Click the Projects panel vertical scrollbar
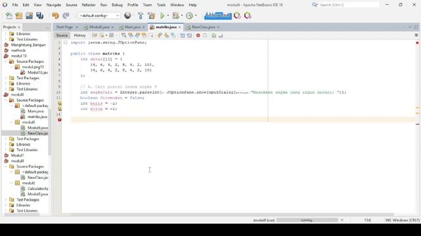 [50, 132]
